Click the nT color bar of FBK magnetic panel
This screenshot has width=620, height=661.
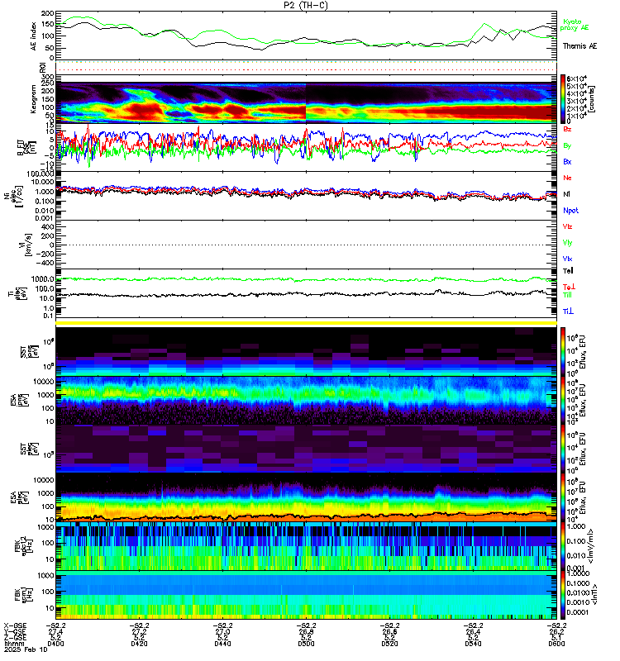563,595
